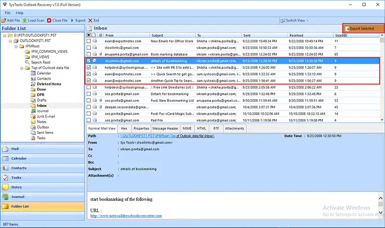Image resolution: width=385 pixels, height=228 pixels.
Task: Select the Sent Items folder icon
Action: 33,132
